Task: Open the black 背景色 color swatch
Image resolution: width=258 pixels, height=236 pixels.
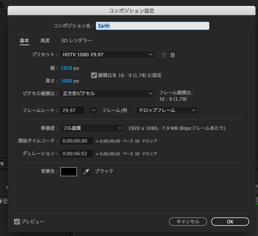Action: [x=69, y=172]
